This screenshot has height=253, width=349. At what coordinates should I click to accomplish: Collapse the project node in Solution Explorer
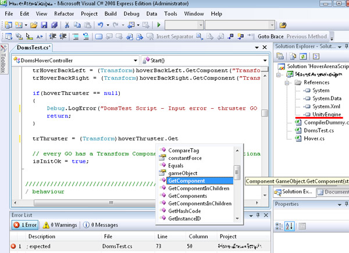pos(279,75)
